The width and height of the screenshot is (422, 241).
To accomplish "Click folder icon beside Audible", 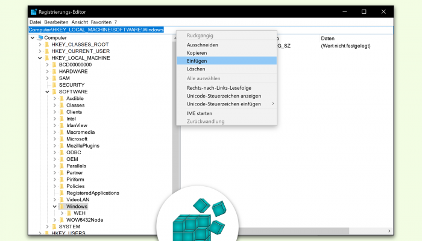I will [62, 98].
